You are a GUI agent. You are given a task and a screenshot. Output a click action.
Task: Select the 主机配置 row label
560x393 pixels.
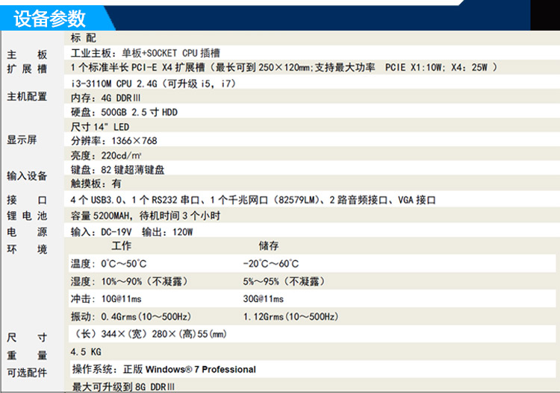(27, 97)
